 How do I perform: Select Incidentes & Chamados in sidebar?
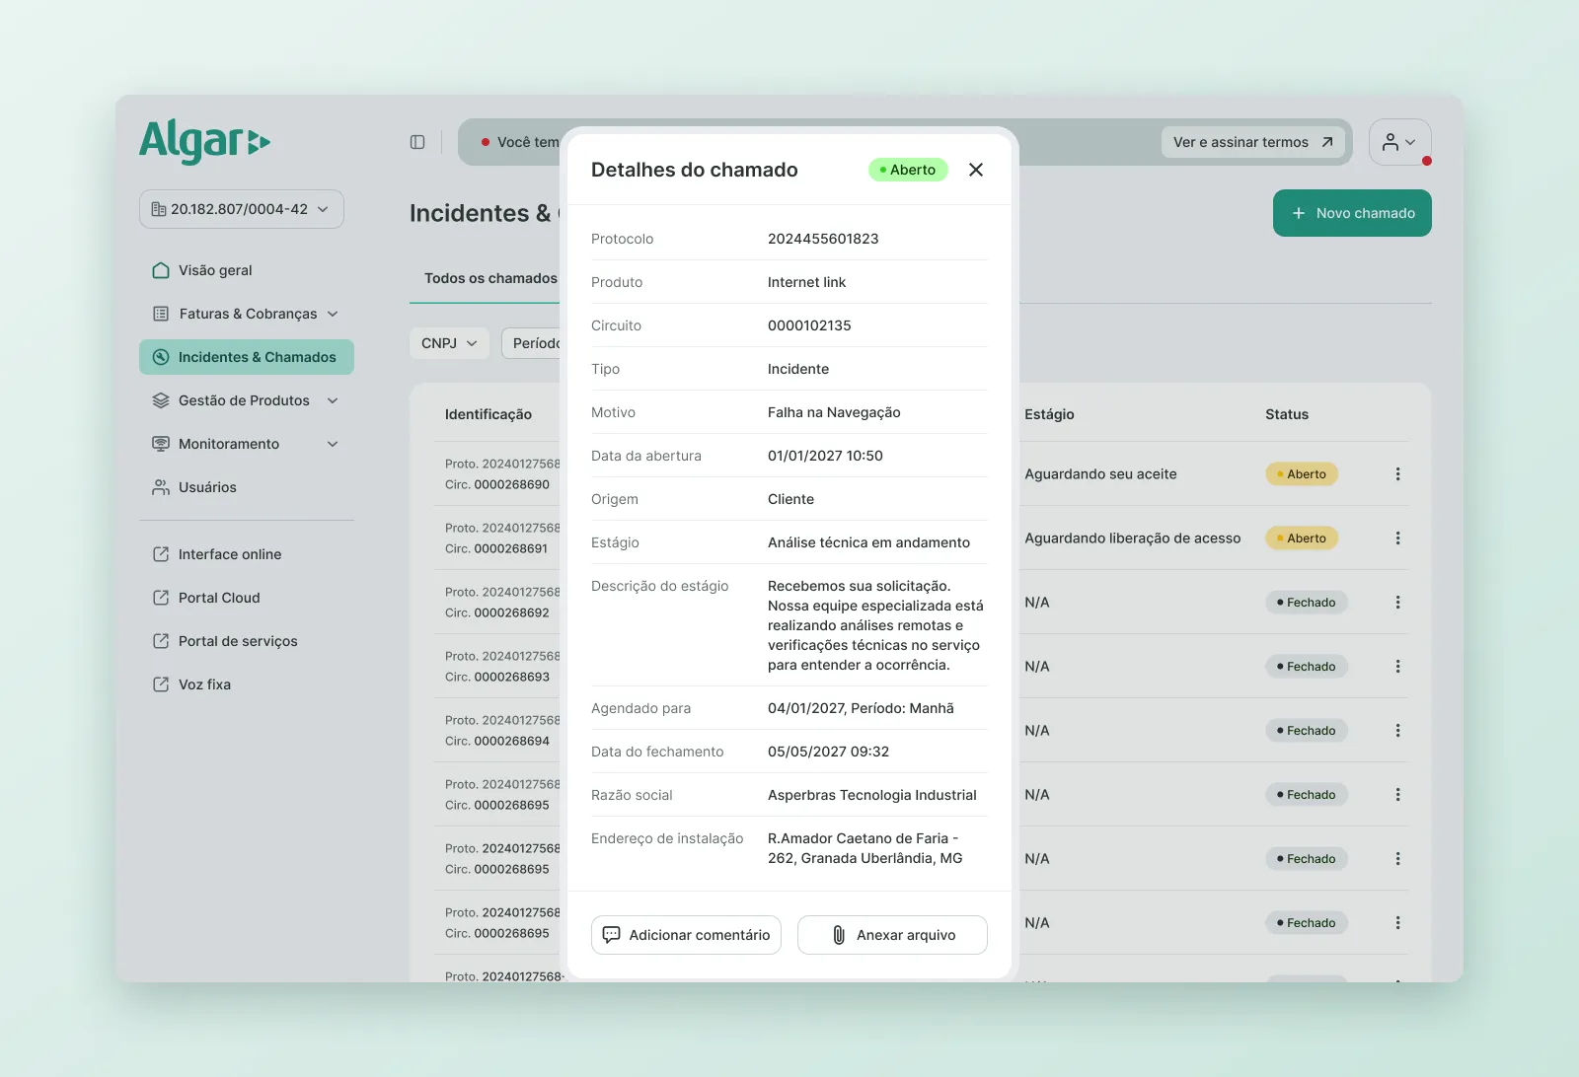(247, 357)
